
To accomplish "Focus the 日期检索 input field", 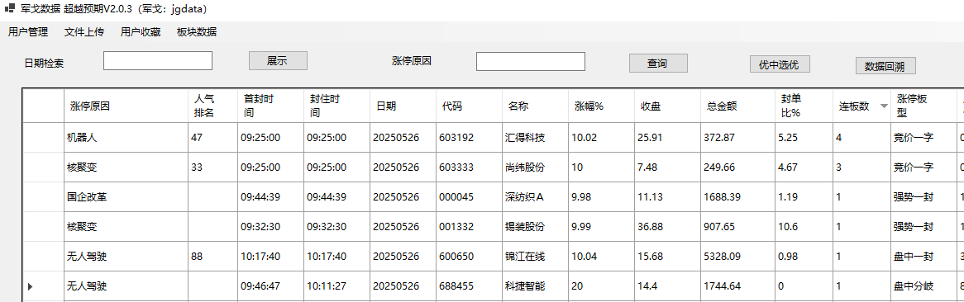I will tap(157, 61).
